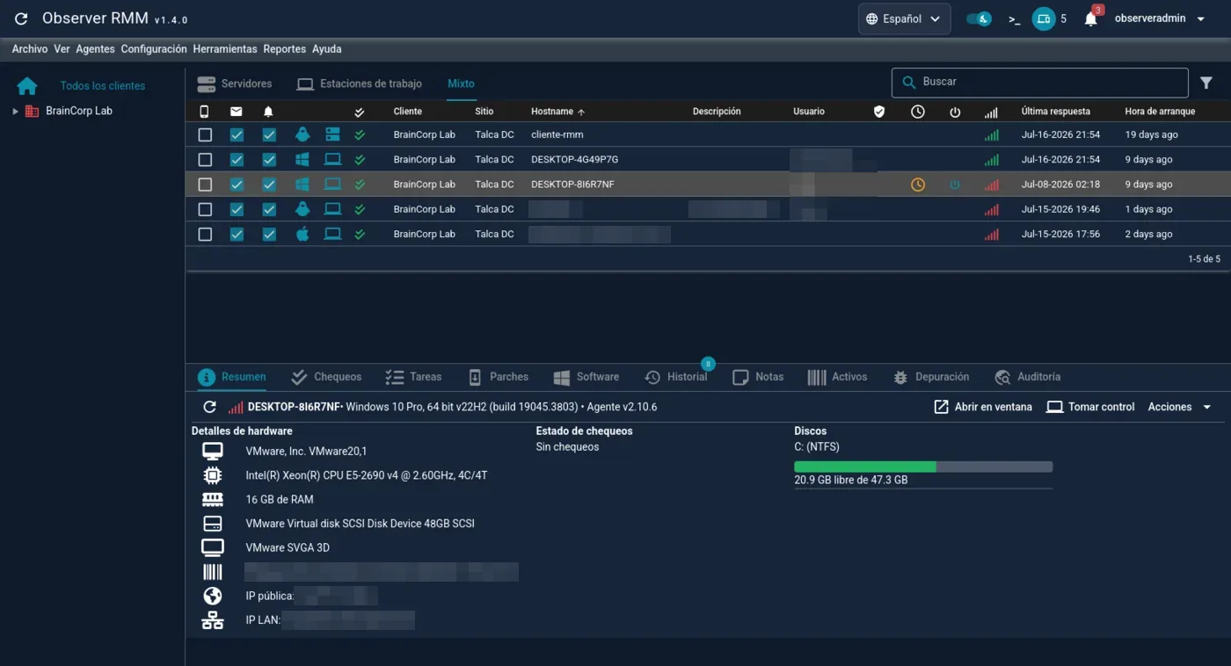Focus the Buscar search field

pos(1039,83)
